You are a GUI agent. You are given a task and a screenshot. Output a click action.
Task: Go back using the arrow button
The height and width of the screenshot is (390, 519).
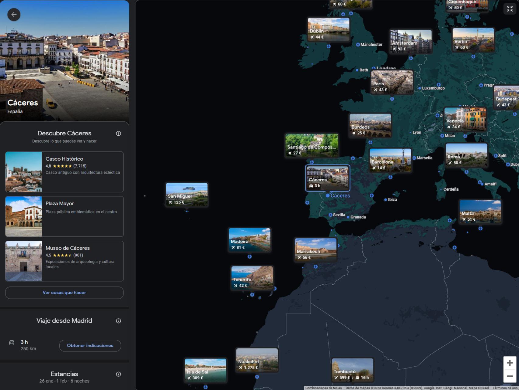pyautogui.click(x=14, y=15)
